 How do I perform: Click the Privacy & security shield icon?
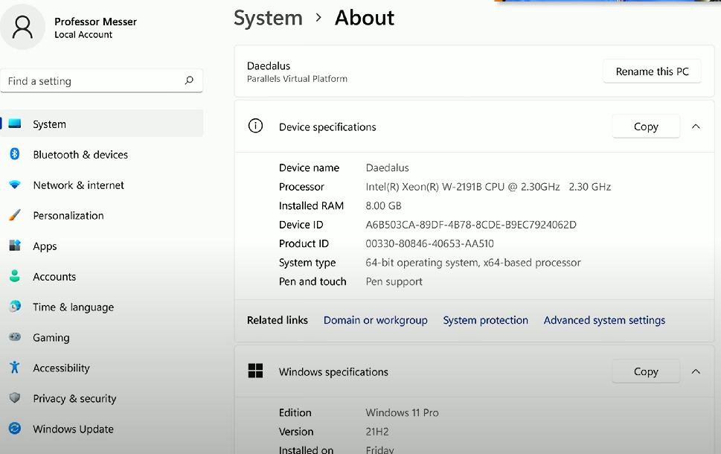[x=15, y=398]
